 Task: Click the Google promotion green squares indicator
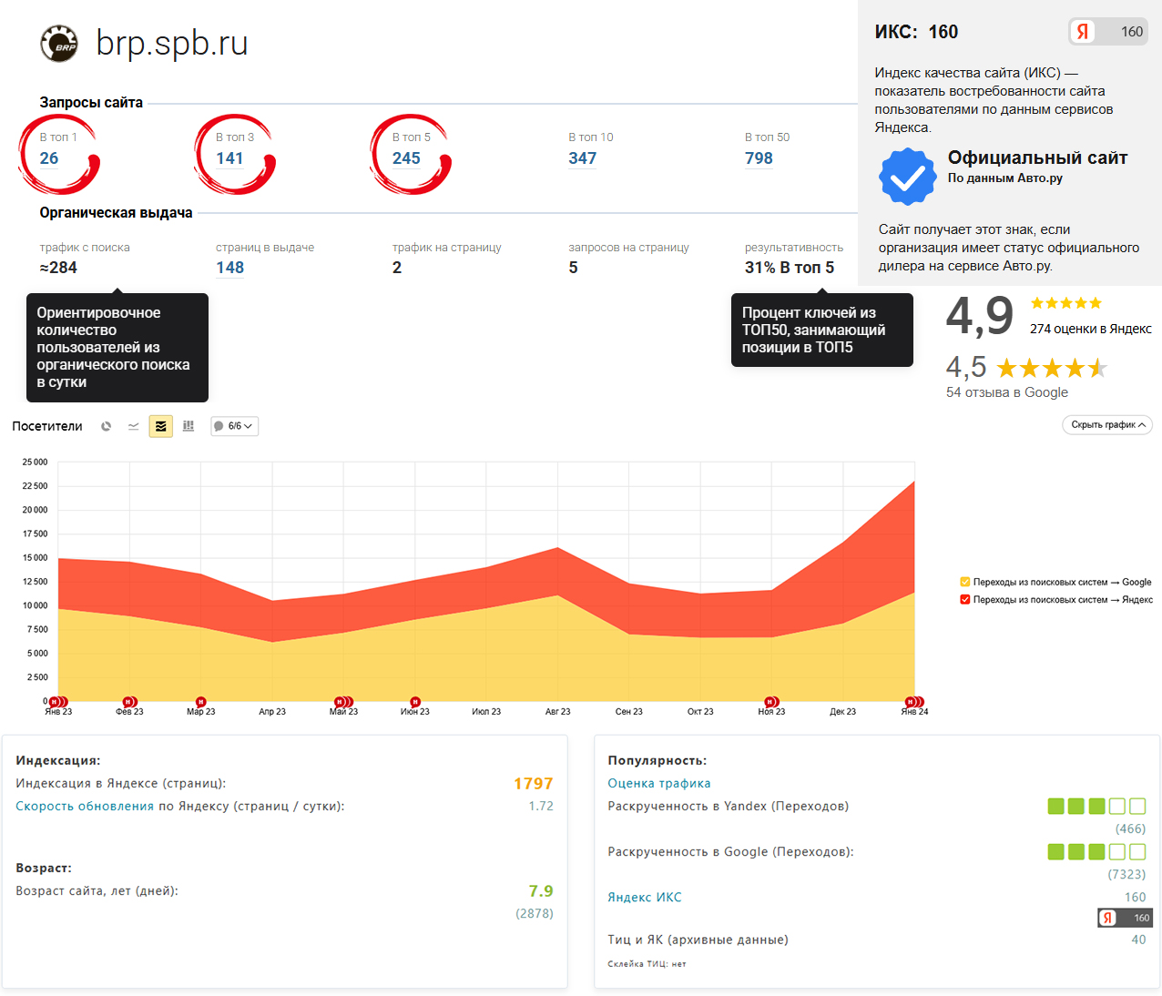(x=1096, y=851)
